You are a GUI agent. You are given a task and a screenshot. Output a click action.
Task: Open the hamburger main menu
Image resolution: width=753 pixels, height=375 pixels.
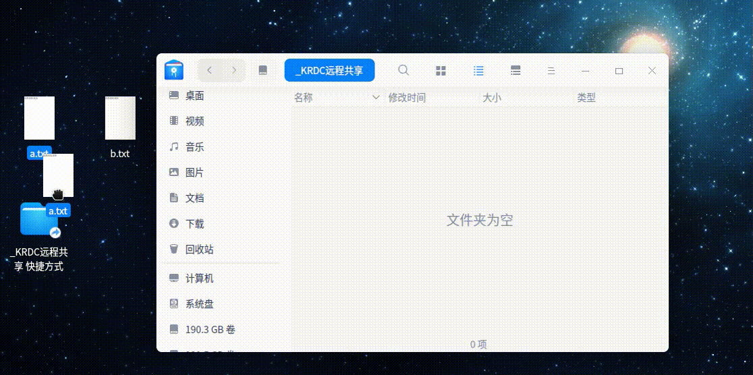point(551,71)
